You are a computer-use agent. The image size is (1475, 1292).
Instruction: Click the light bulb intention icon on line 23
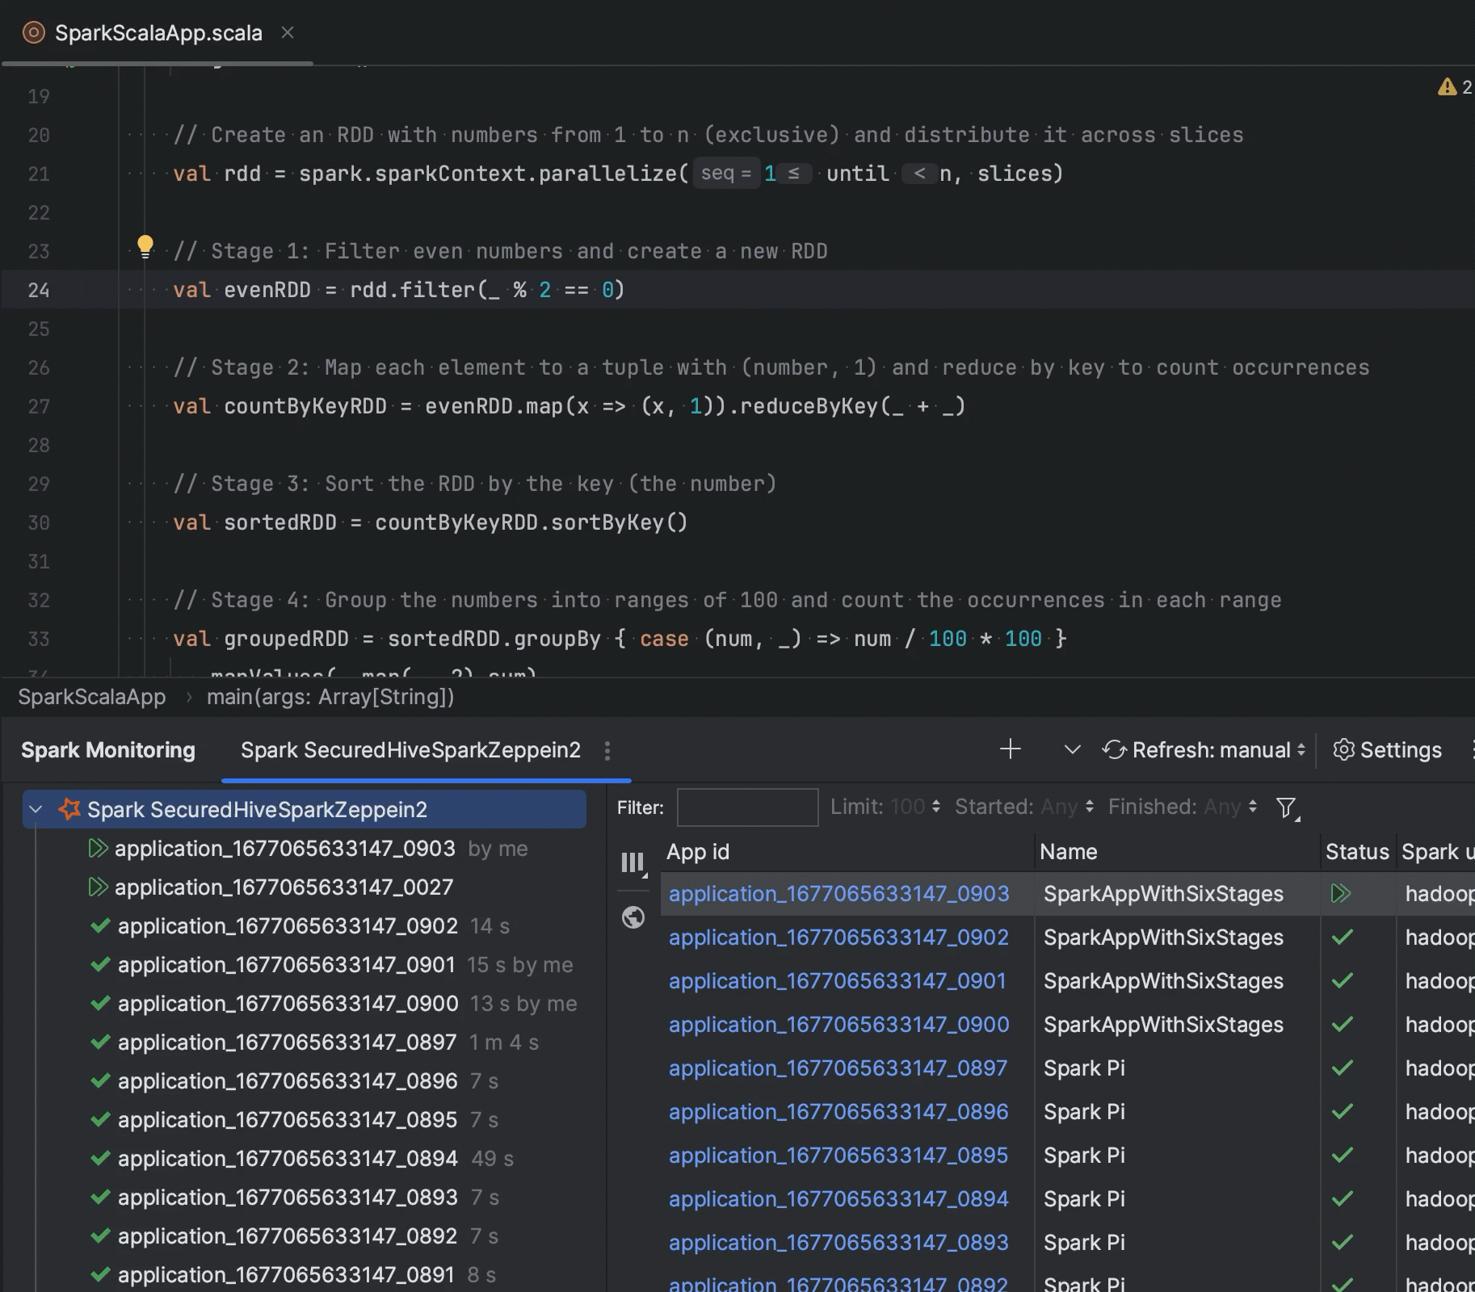[145, 247]
